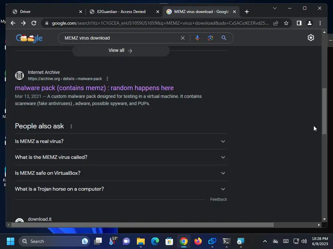This screenshot has width=333, height=249.
Task: Open site info via the lock icon
Action: [x=47, y=23]
